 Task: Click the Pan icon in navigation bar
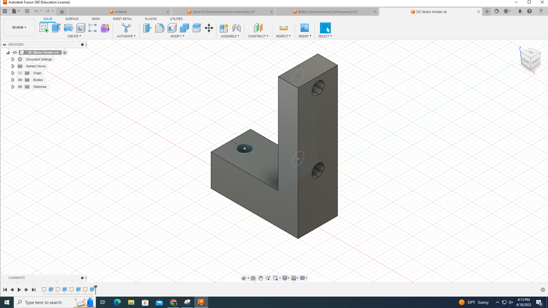[x=261, y=278]
